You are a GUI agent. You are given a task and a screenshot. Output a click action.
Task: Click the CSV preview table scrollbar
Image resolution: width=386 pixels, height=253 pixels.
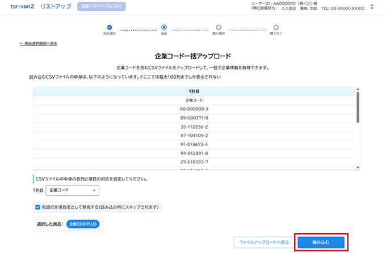[358, 108]
